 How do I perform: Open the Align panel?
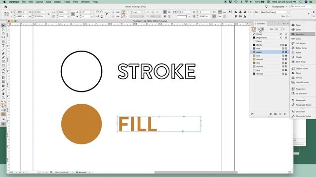click(298, 73)
